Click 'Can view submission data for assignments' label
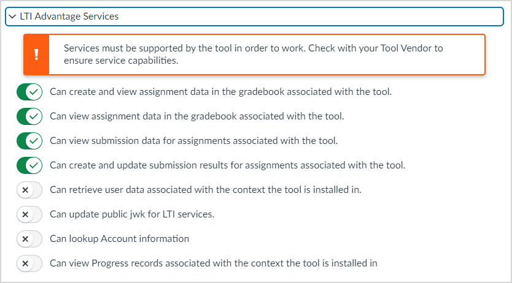Viewport: 512px width, 283px height. click(193, 141)
